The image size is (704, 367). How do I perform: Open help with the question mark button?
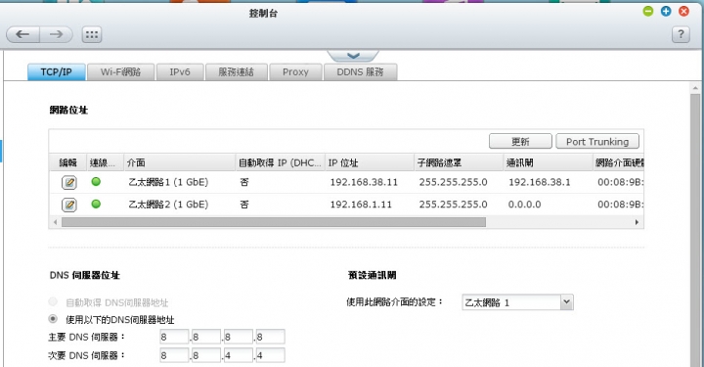681,34
